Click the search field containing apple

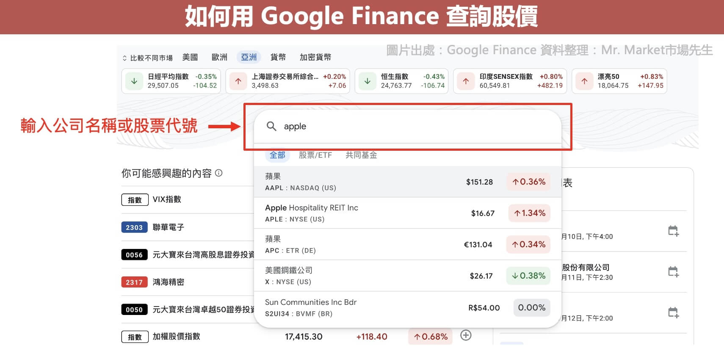[x=408, y=126]
